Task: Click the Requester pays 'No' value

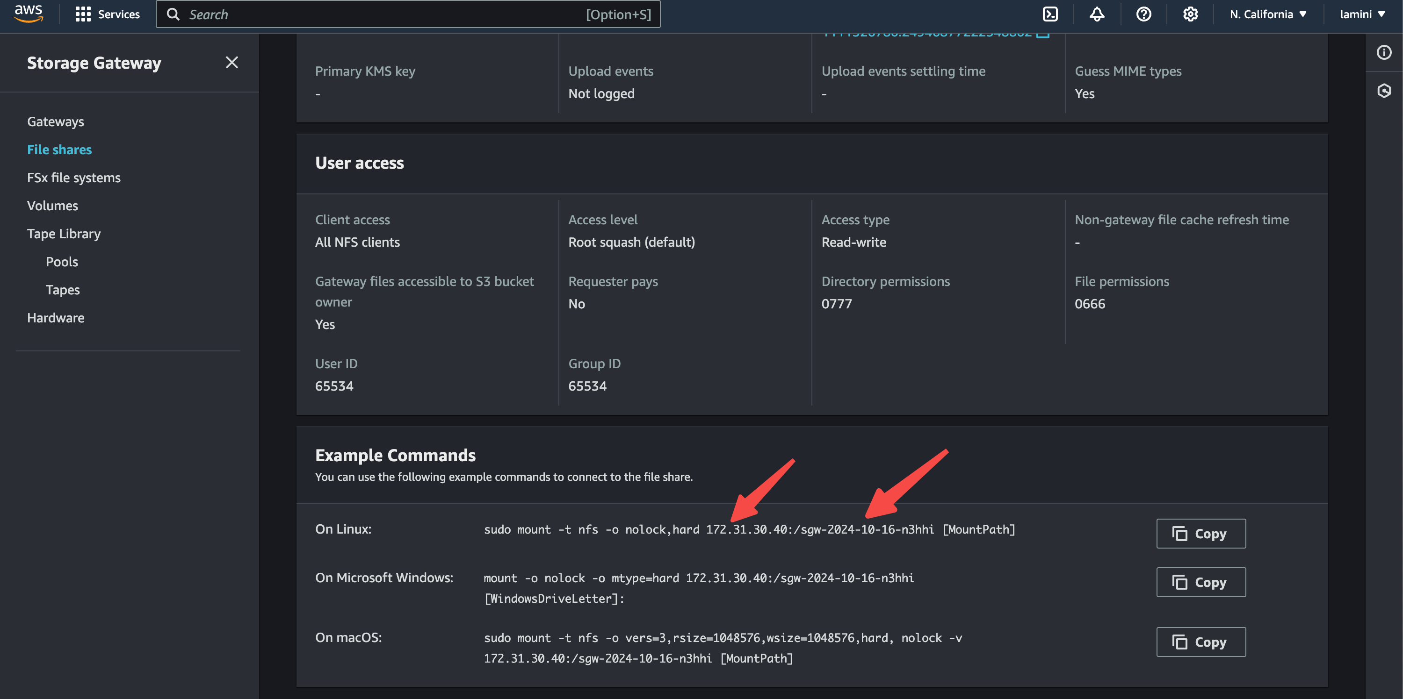Action: [x=576, y=304]
